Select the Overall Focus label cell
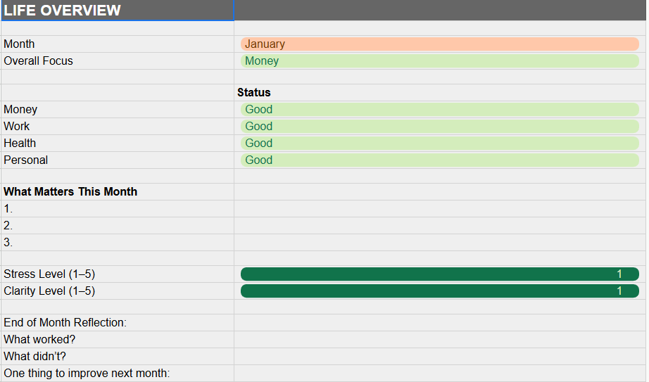Viewport: 649px width, 382px height. point(117,61)
